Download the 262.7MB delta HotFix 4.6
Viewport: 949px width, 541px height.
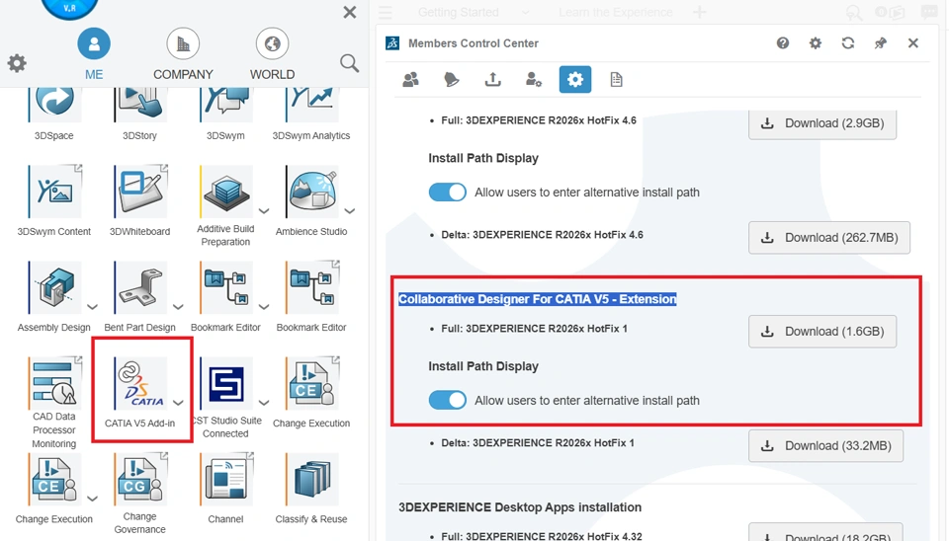[x=829, y=238]
